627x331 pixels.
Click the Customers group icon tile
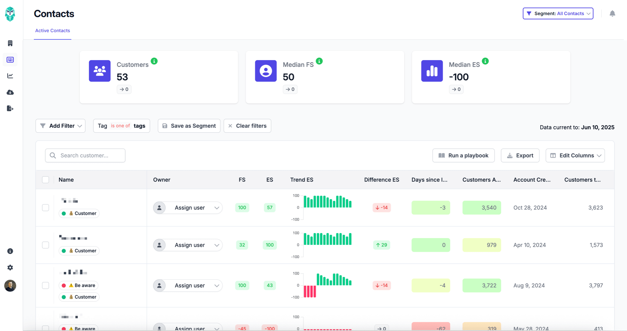coord(100,71)
